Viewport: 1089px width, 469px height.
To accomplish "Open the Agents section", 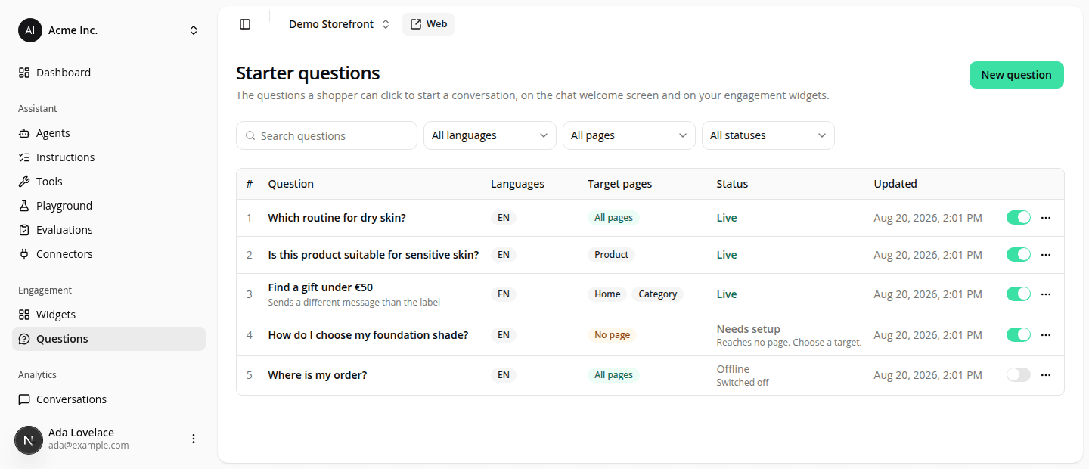I will click(109, 133).
